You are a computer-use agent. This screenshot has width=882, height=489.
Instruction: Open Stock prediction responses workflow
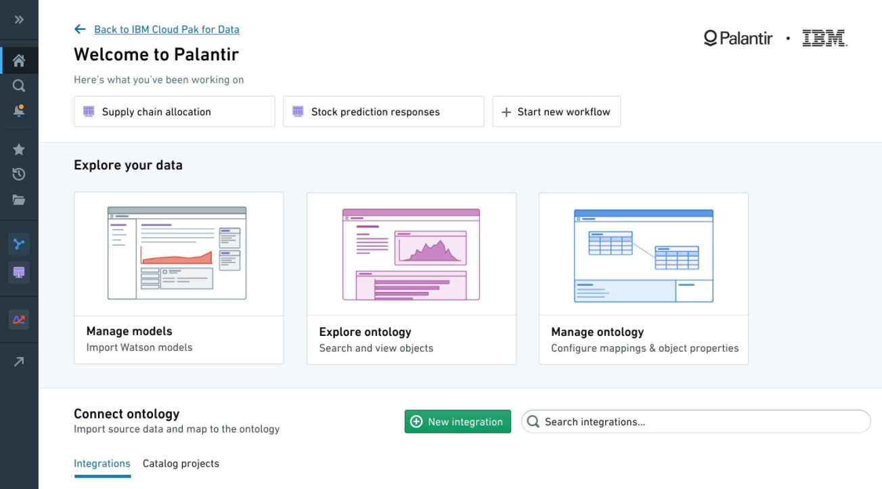[383, 112]
